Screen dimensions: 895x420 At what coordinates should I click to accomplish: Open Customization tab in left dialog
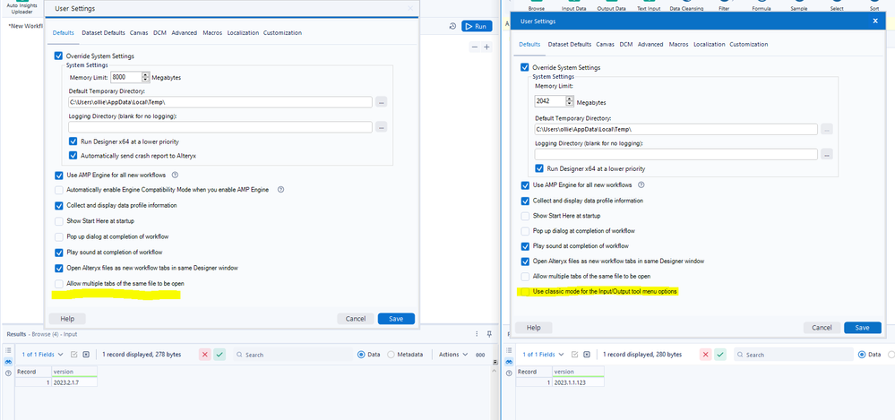pyautogui.click(x=282, y=33)
